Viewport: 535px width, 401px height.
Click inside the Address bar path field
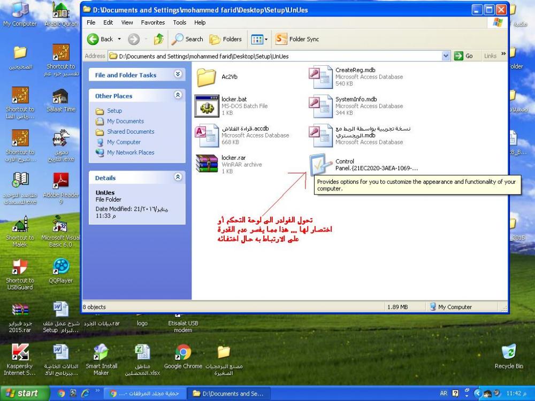(275, 56)
